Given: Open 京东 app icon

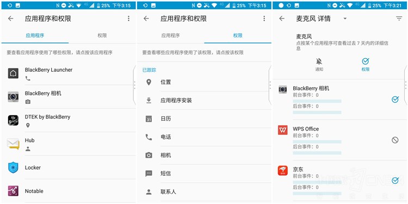Looking at the screenshot, I should (x=283, y=170).
